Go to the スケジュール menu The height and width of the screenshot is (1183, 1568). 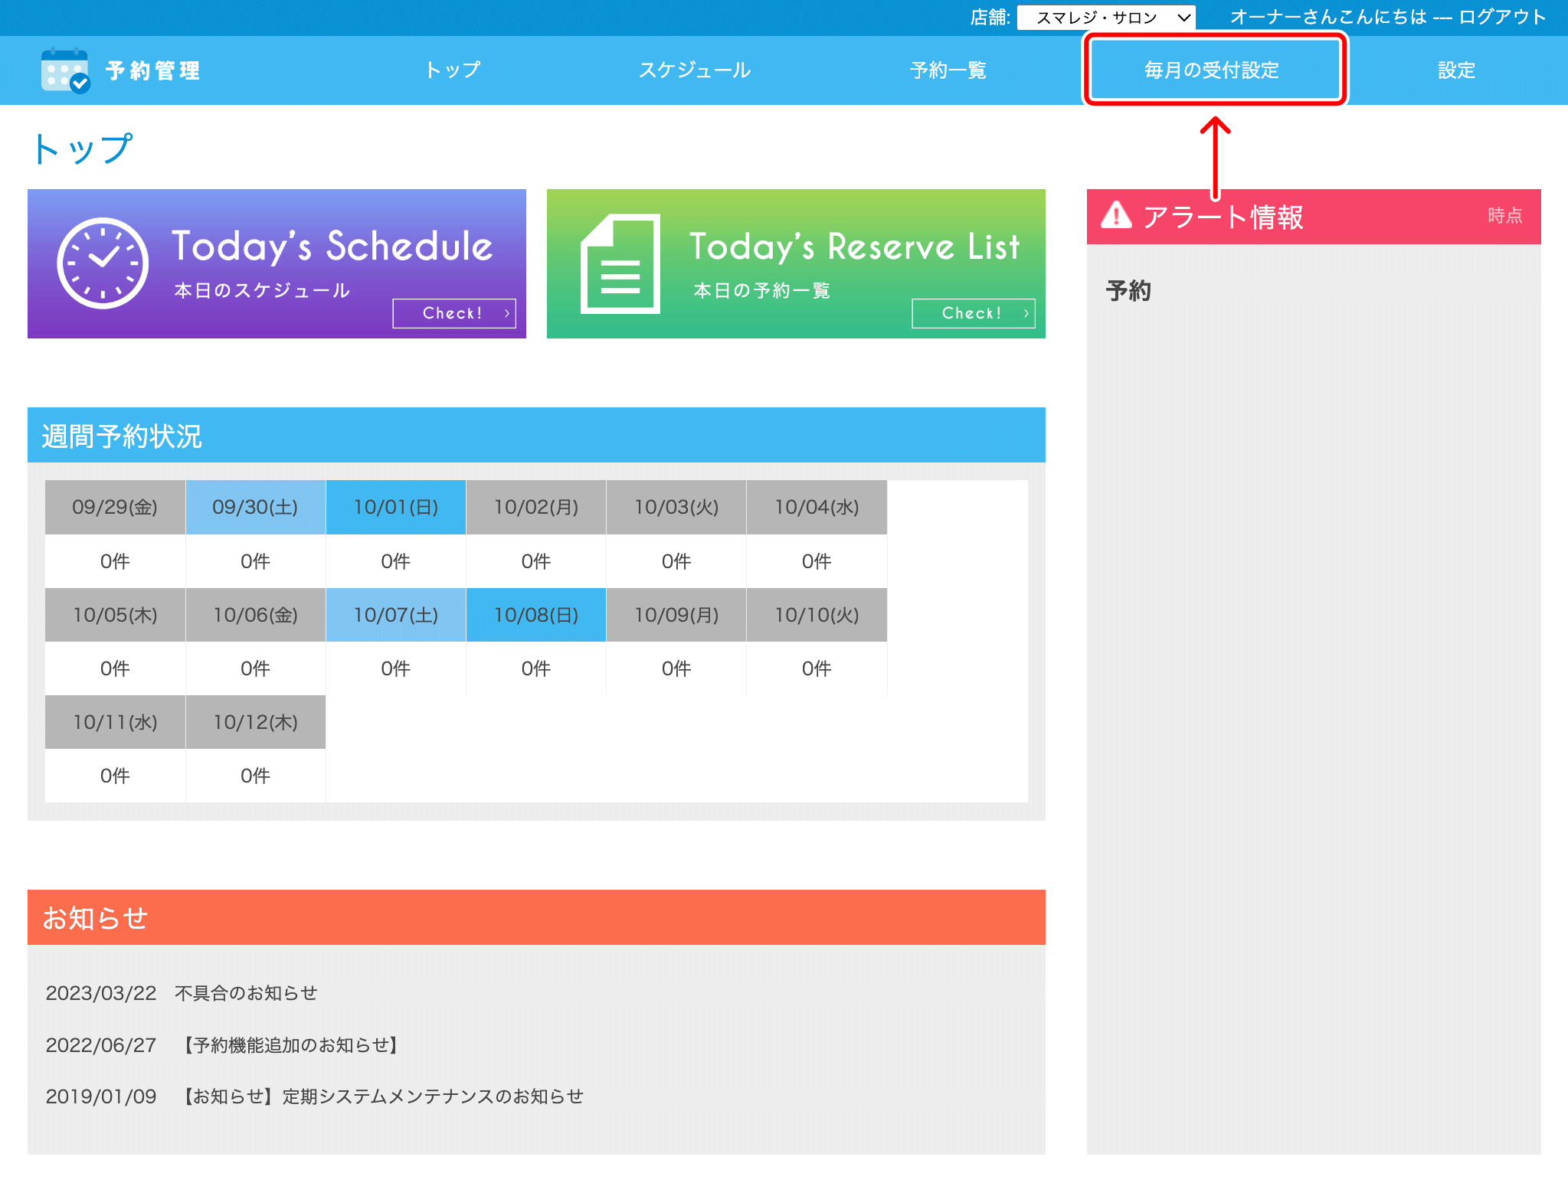click(695, 70)
